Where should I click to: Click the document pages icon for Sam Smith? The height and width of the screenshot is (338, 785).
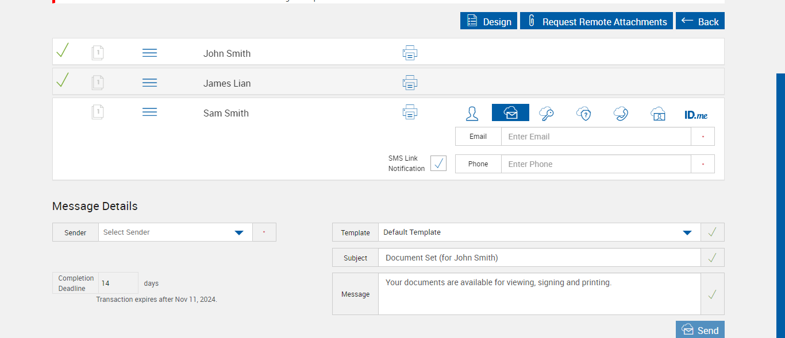(x=98, y=112)
